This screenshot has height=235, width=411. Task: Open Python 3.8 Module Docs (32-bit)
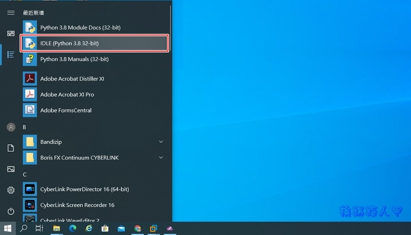95,28
